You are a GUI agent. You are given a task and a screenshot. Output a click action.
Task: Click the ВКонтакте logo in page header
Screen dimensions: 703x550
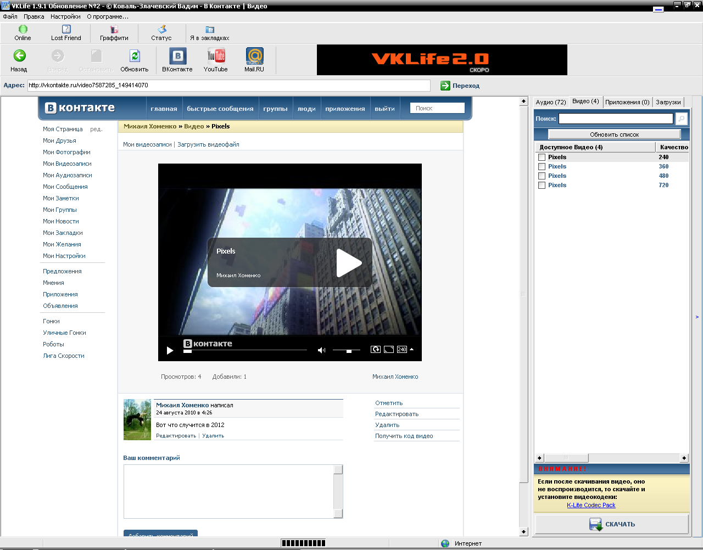pos(80,108)
